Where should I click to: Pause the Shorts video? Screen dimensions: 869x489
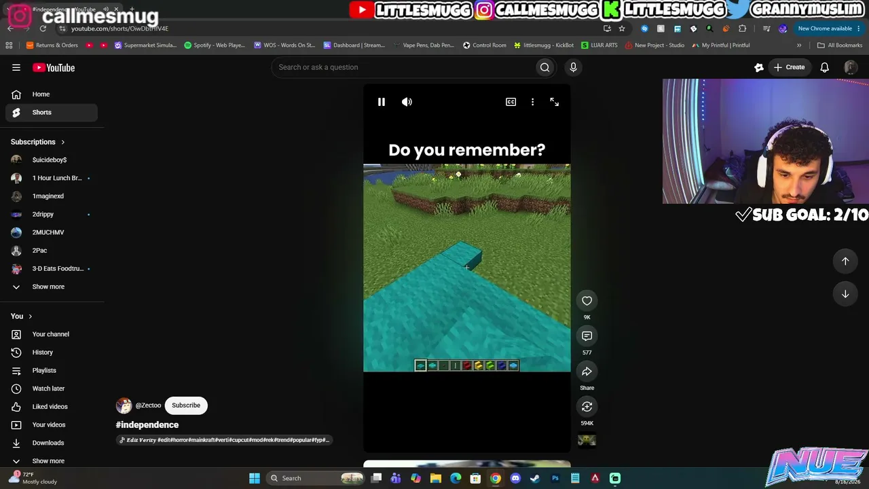pyautogui.click(x=382, y=102)
